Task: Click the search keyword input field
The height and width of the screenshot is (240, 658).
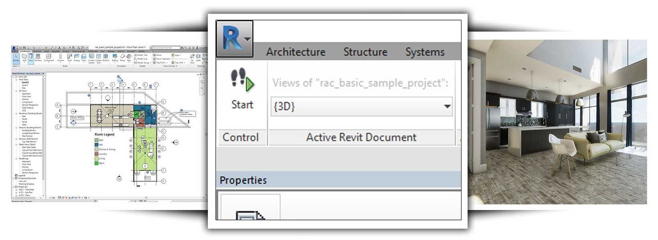Action: (166, 48)
